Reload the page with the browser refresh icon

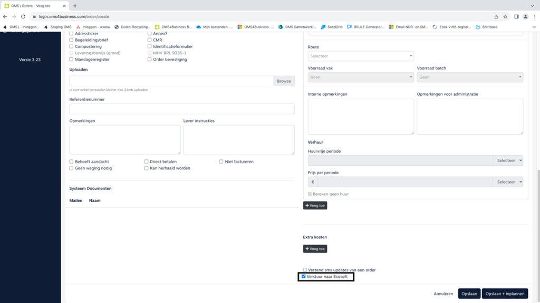click(x=23, y=16)
